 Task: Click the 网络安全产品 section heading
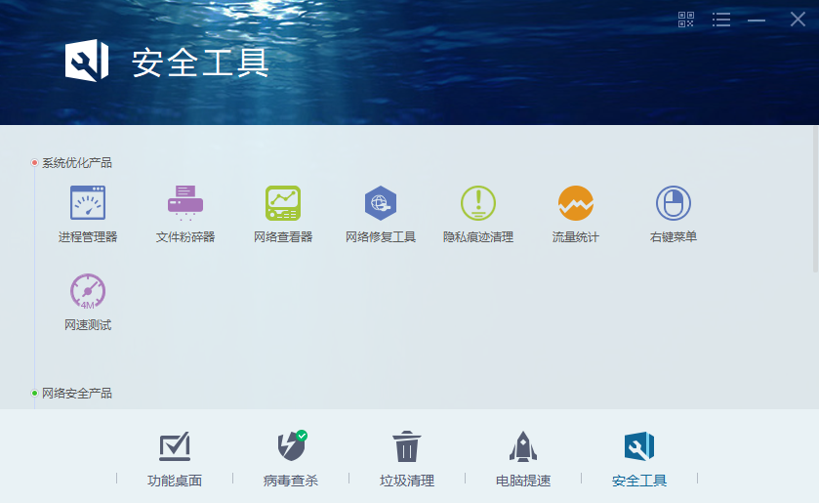click(77, 394)
